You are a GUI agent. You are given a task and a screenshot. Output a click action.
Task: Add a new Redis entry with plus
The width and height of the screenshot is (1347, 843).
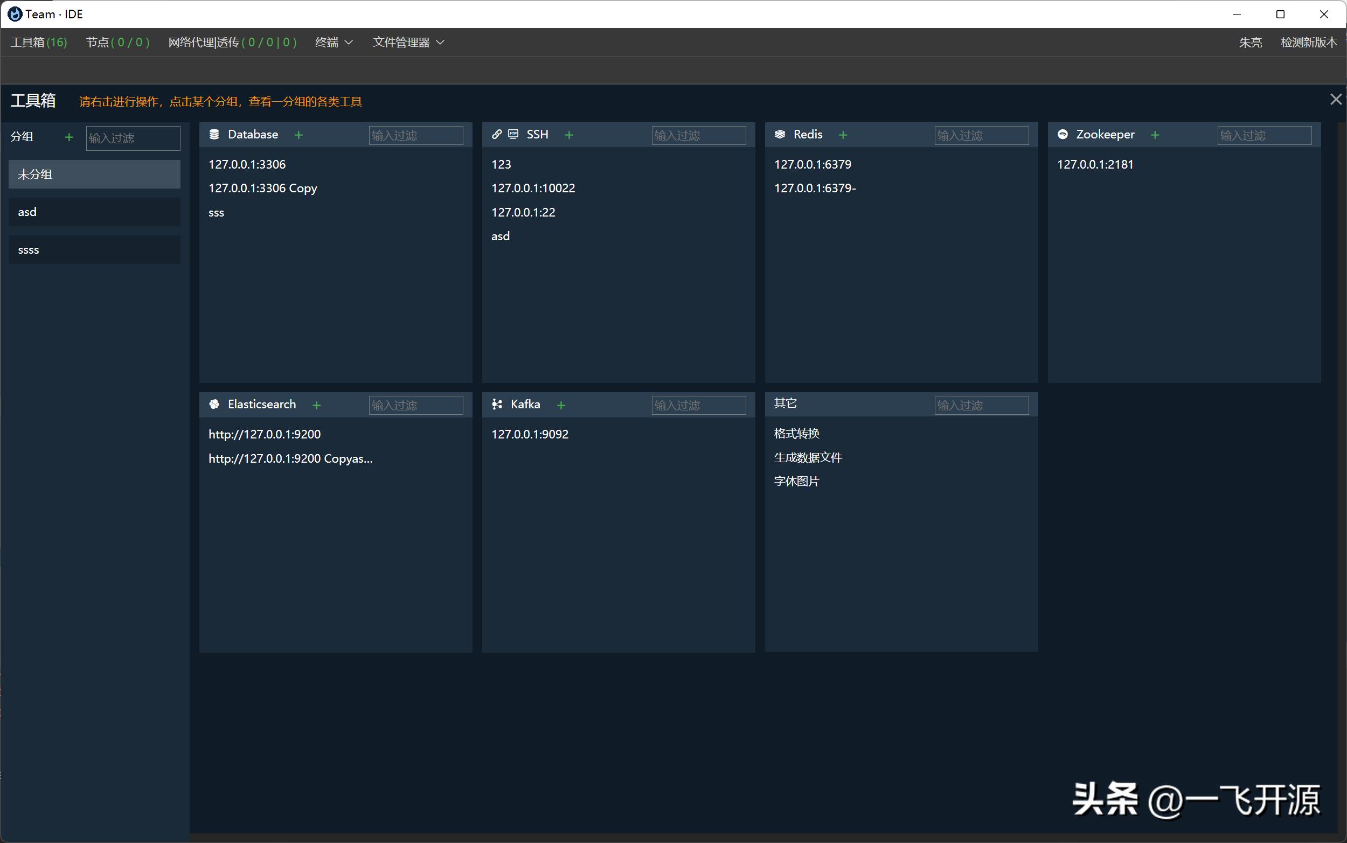pos(843,135)
